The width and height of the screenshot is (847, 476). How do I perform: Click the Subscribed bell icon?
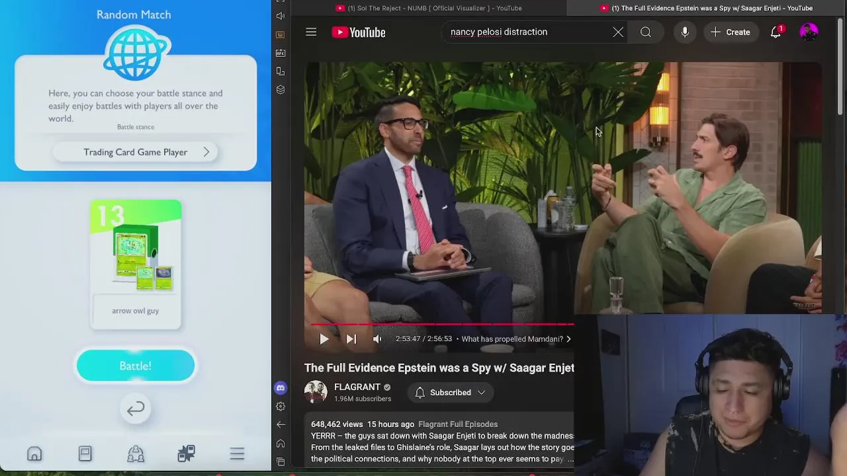click(420, 393)
